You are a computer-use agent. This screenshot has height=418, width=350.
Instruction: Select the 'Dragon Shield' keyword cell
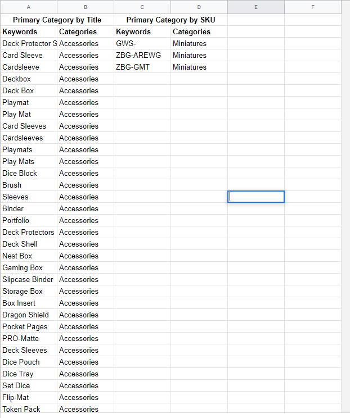coord(29,315)
